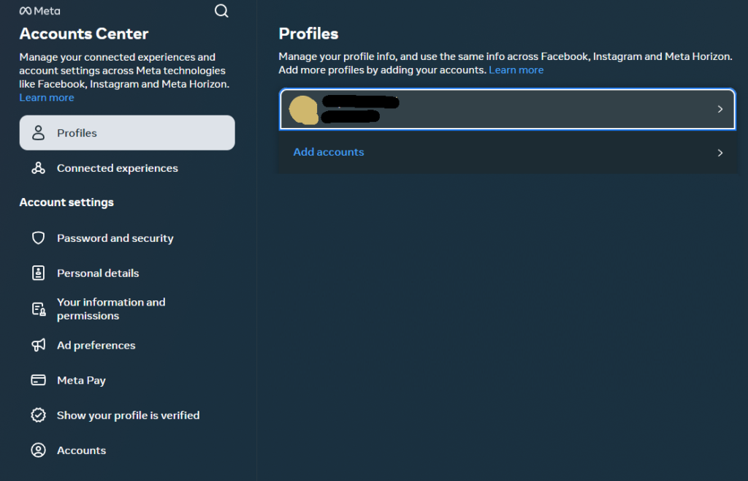Click the Connected experiences nodes icon
Screen dimensions: 748x481
coord(38,168)
